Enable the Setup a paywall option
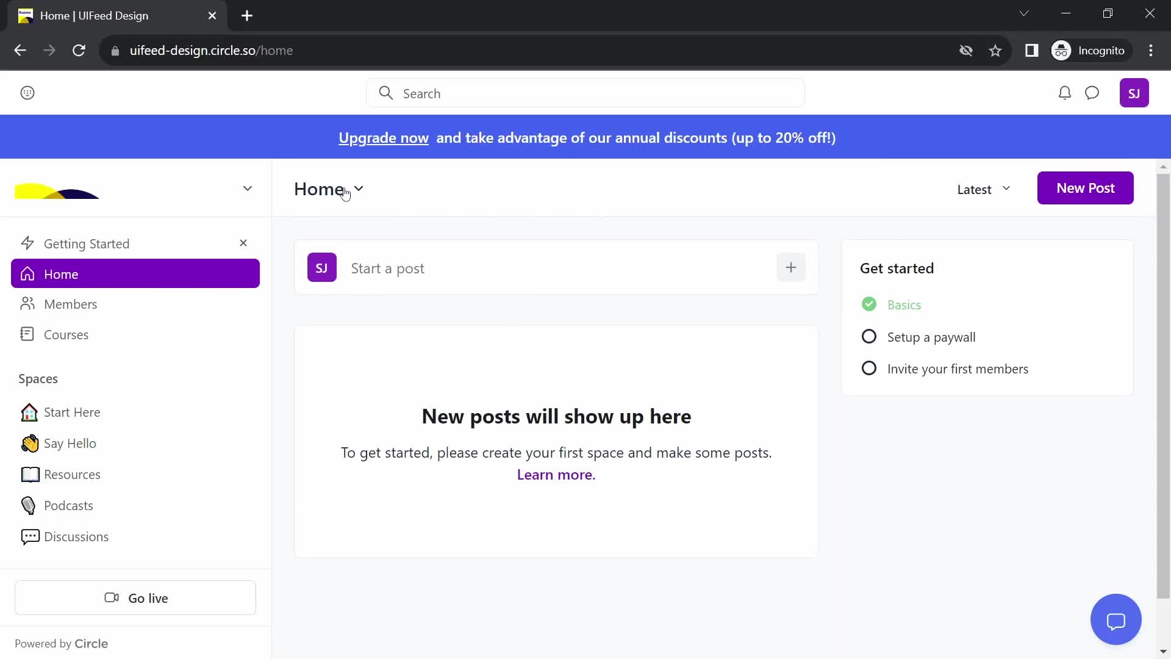Viewport: 1171px width, 659px height. (x=868, y=336)
